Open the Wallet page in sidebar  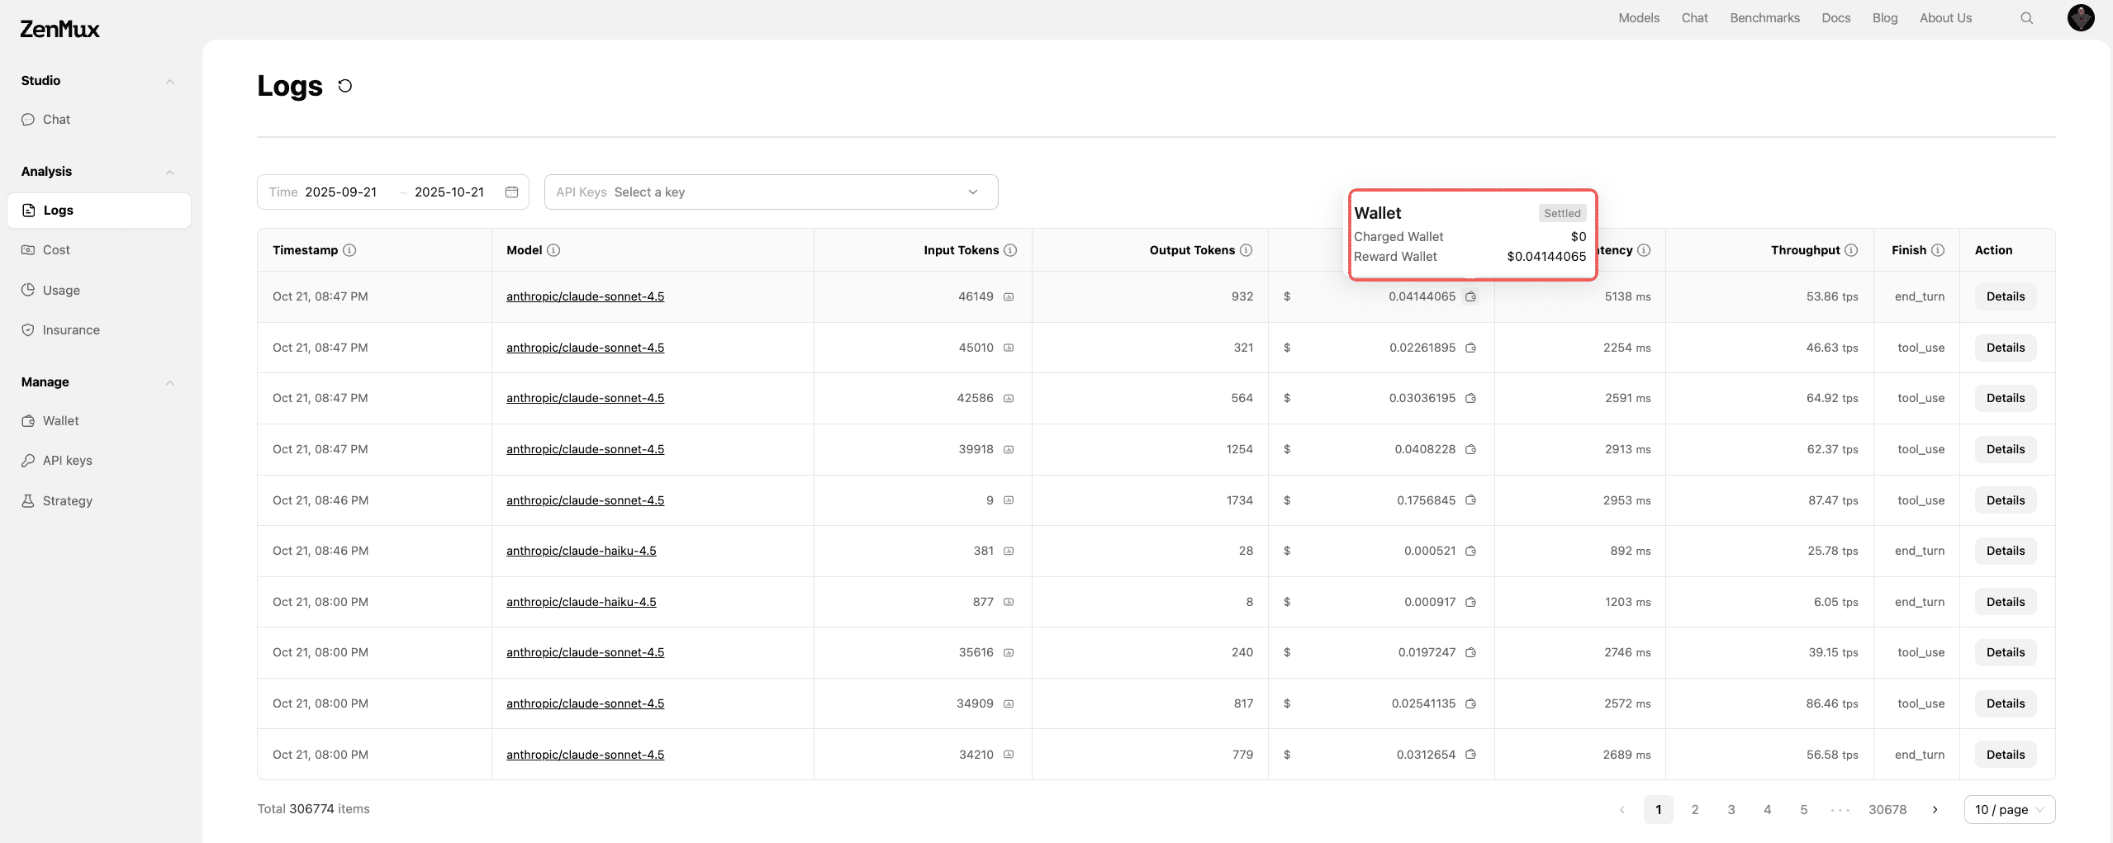point(60,421)
